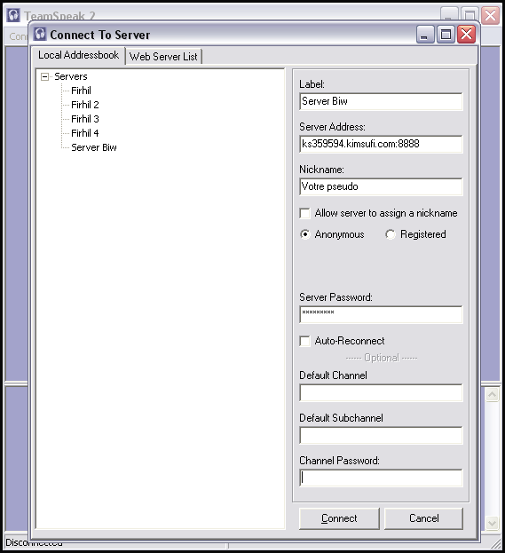Click the TeamSpeak 2 main window icon
The height and width of the screenshot is (553, 505).
(x=13, y=15)
